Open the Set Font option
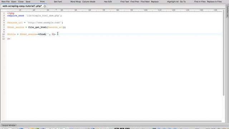Image resolution: width=229 pixels, height=129 pixels. pyautogui.click(x=58, y=1)
